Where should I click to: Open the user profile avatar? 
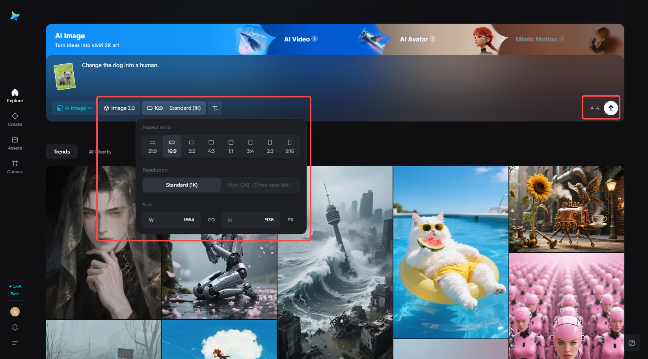[15, 312]
